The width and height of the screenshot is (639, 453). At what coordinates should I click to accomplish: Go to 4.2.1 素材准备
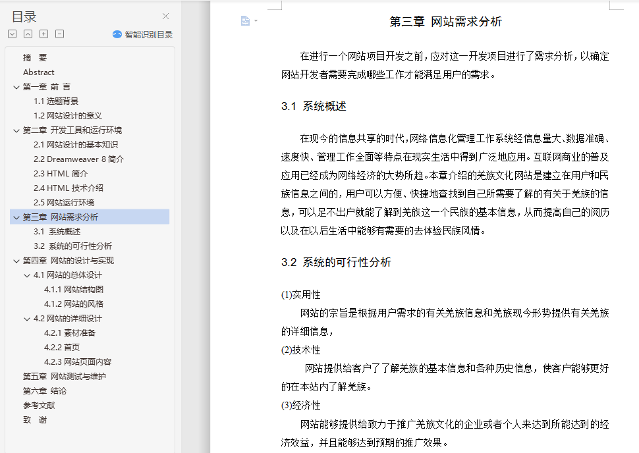pos(70,333)
